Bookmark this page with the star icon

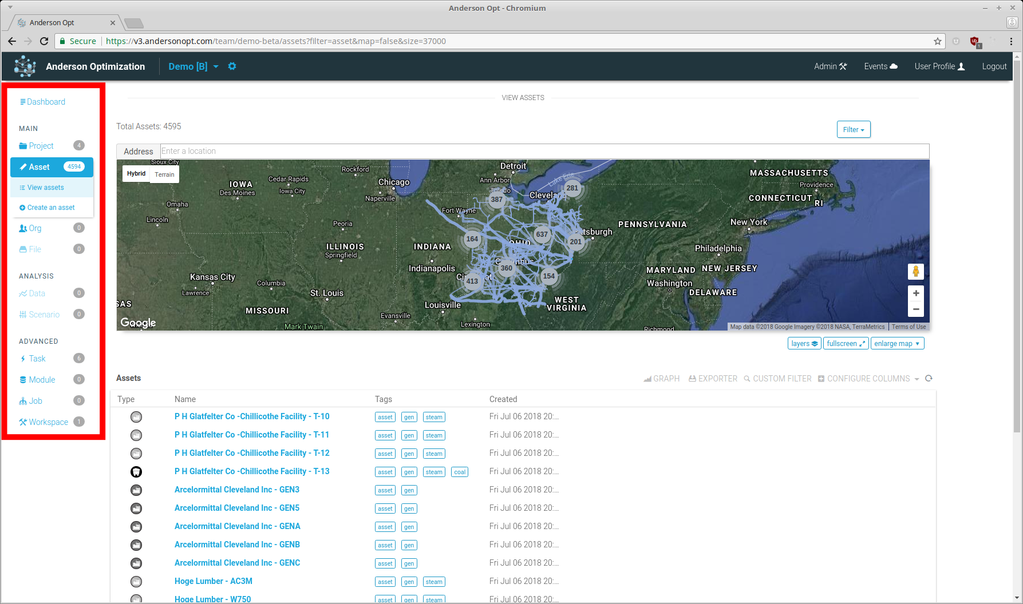coord(938,41)
